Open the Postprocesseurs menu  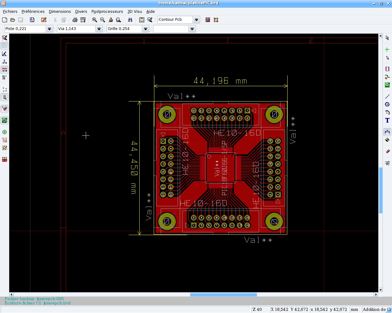[x=107, y=11]
